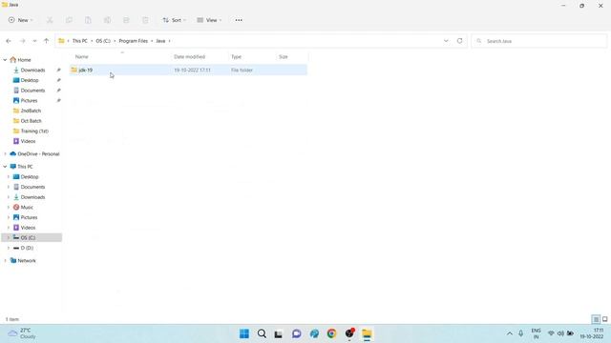Go up one folder level
Viewport: 611px width, 343px height.
[47, 41]
